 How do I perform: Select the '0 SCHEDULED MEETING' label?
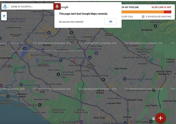pyautogui.click(x=158, y=17)
